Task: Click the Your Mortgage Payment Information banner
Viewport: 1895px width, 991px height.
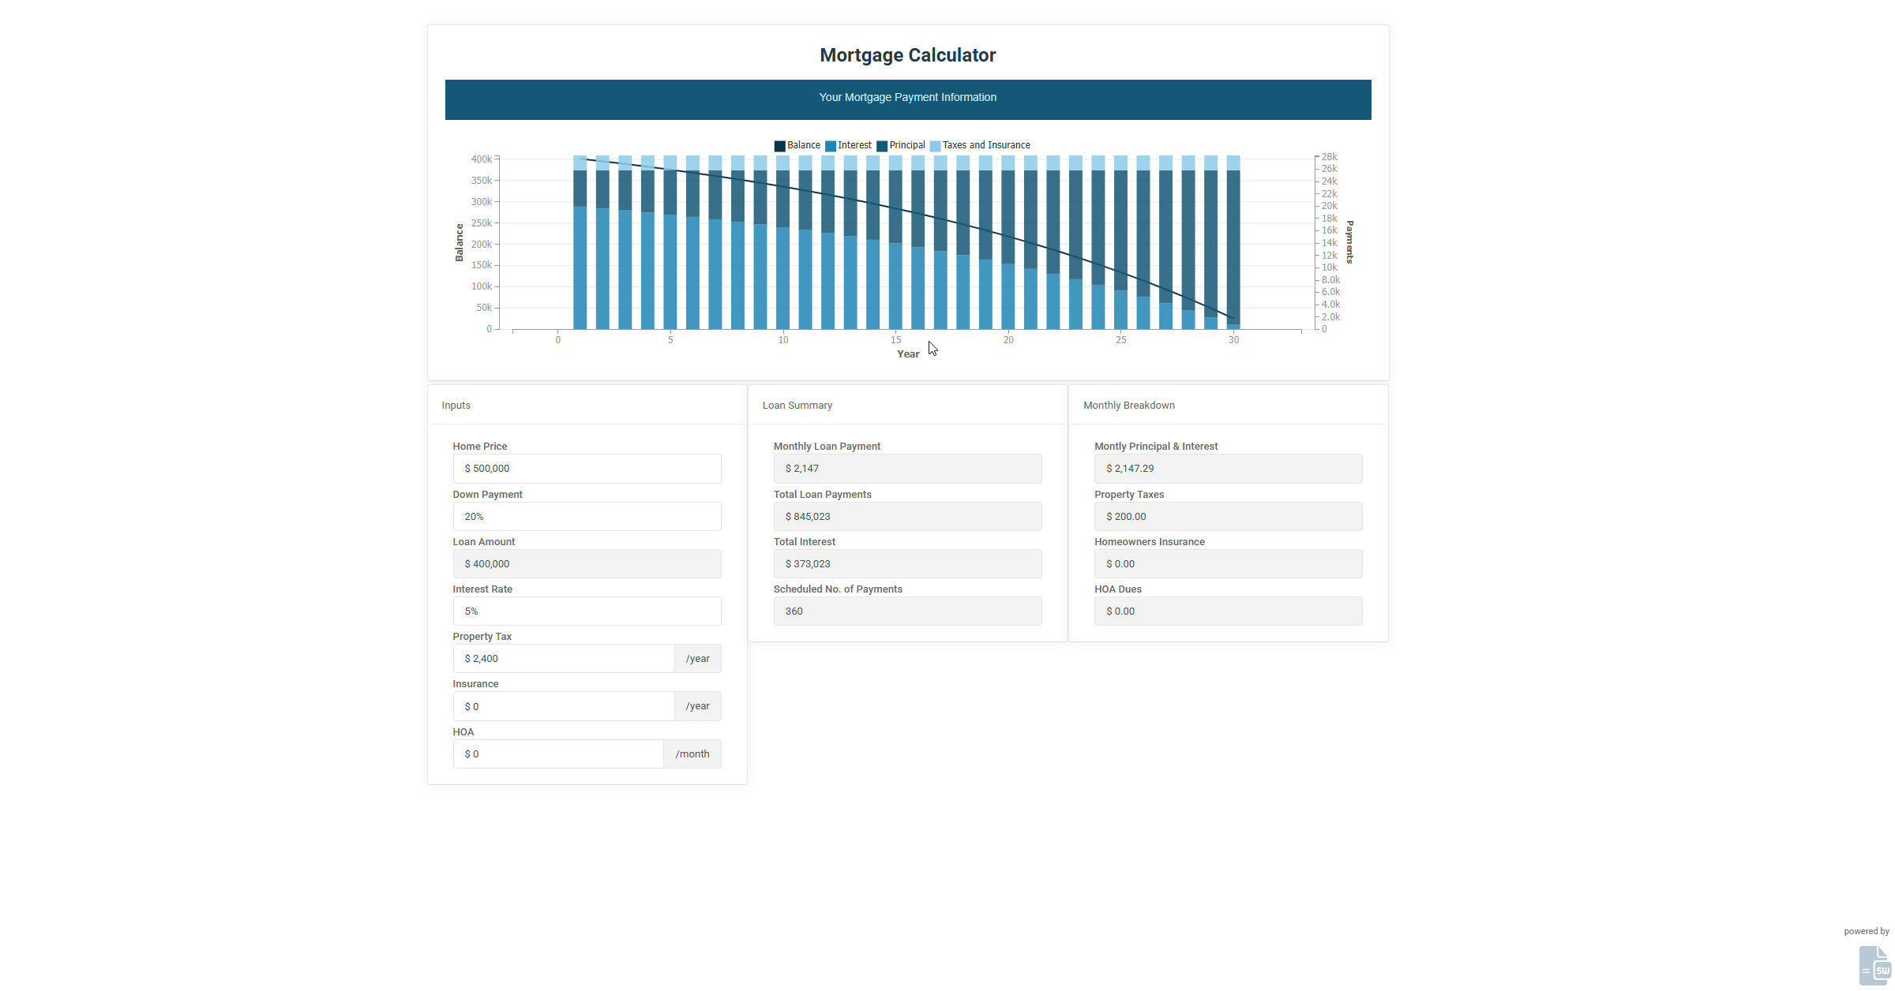Action: 908,99
